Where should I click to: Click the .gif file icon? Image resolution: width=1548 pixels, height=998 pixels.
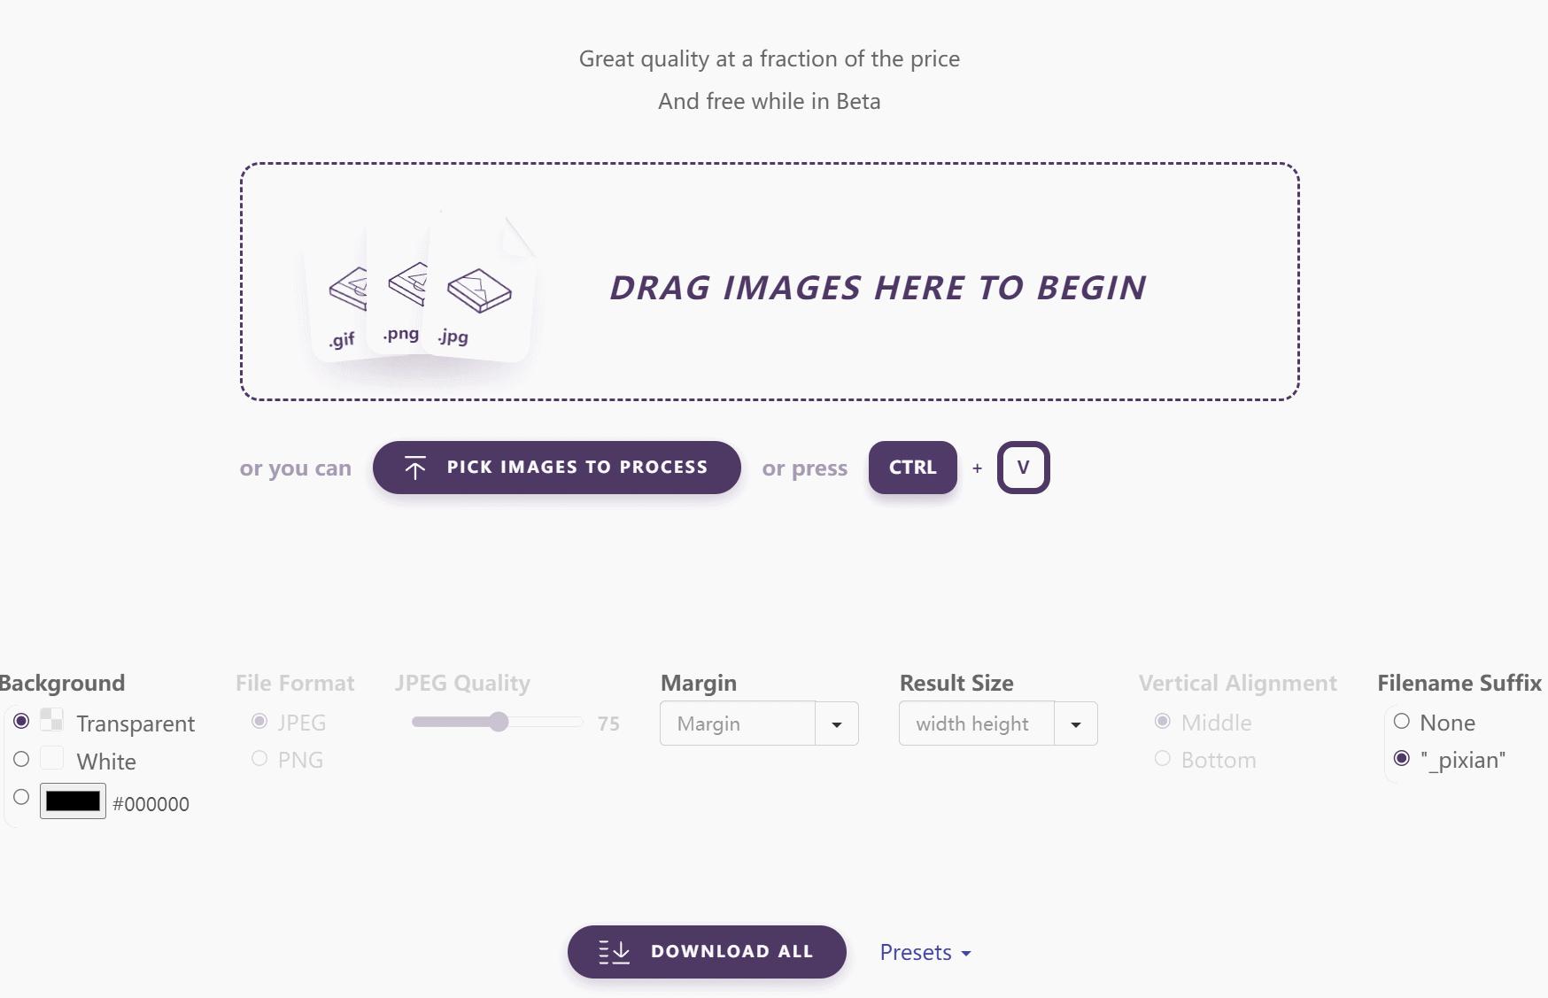[x=345, y=292]
